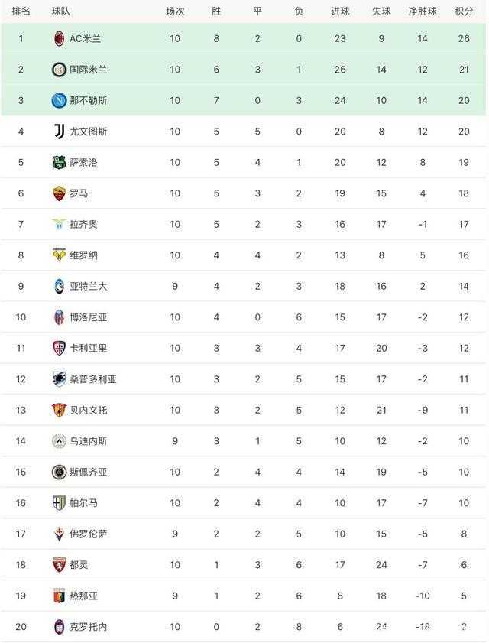Open the 萨索洛 team name link
The image size is (489, 643).
point(84,162)
